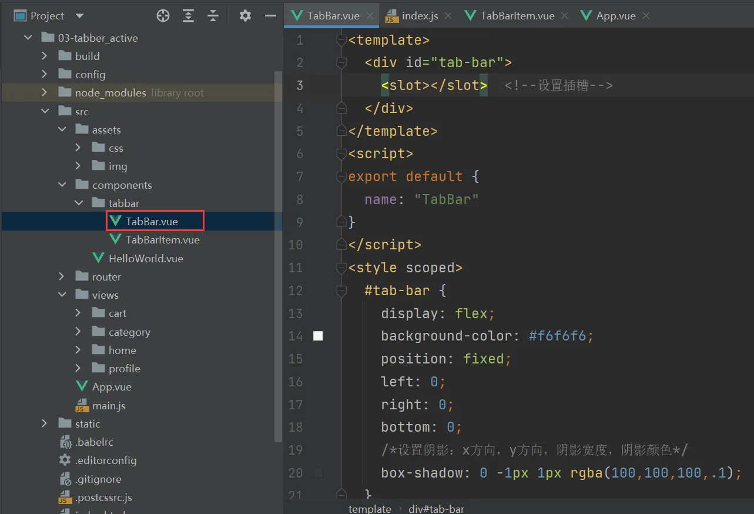Click the Vue icon of TabBarItem.vue in tree
The width and height of the screenshot is (754, 514).
[115, 239]
